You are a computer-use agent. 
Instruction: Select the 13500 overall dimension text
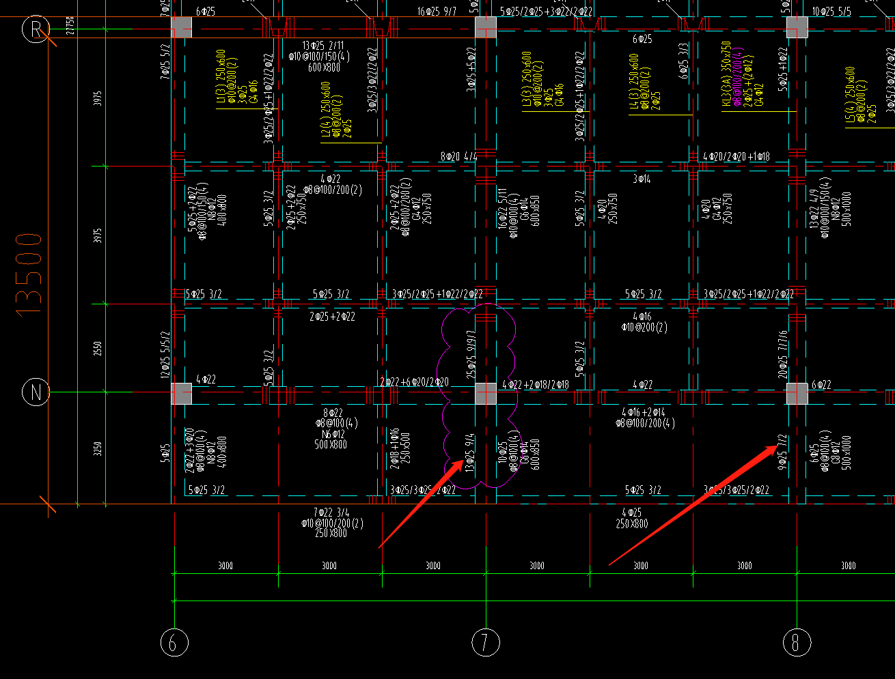coord(29,275)
